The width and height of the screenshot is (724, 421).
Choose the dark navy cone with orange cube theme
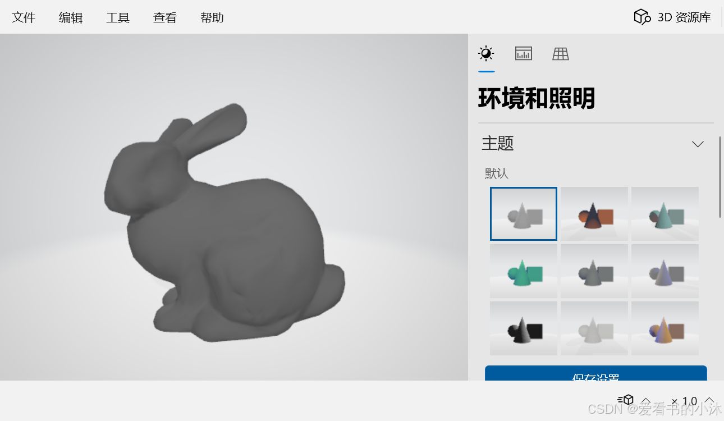tap(594, 214)
